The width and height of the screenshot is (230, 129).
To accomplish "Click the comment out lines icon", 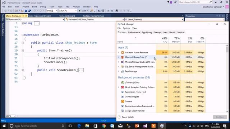I will (x=108, y=11).
